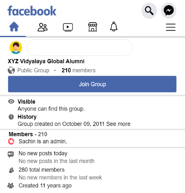
Task: Open the search magnifier icon
Action: 149,11
